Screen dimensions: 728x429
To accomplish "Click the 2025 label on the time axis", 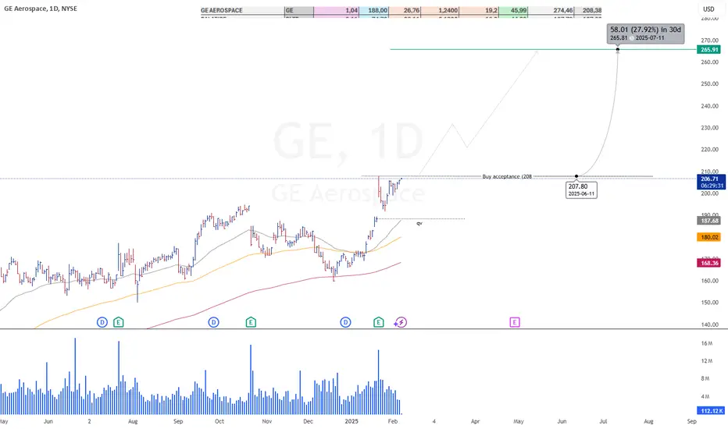I will pos(352,421).
